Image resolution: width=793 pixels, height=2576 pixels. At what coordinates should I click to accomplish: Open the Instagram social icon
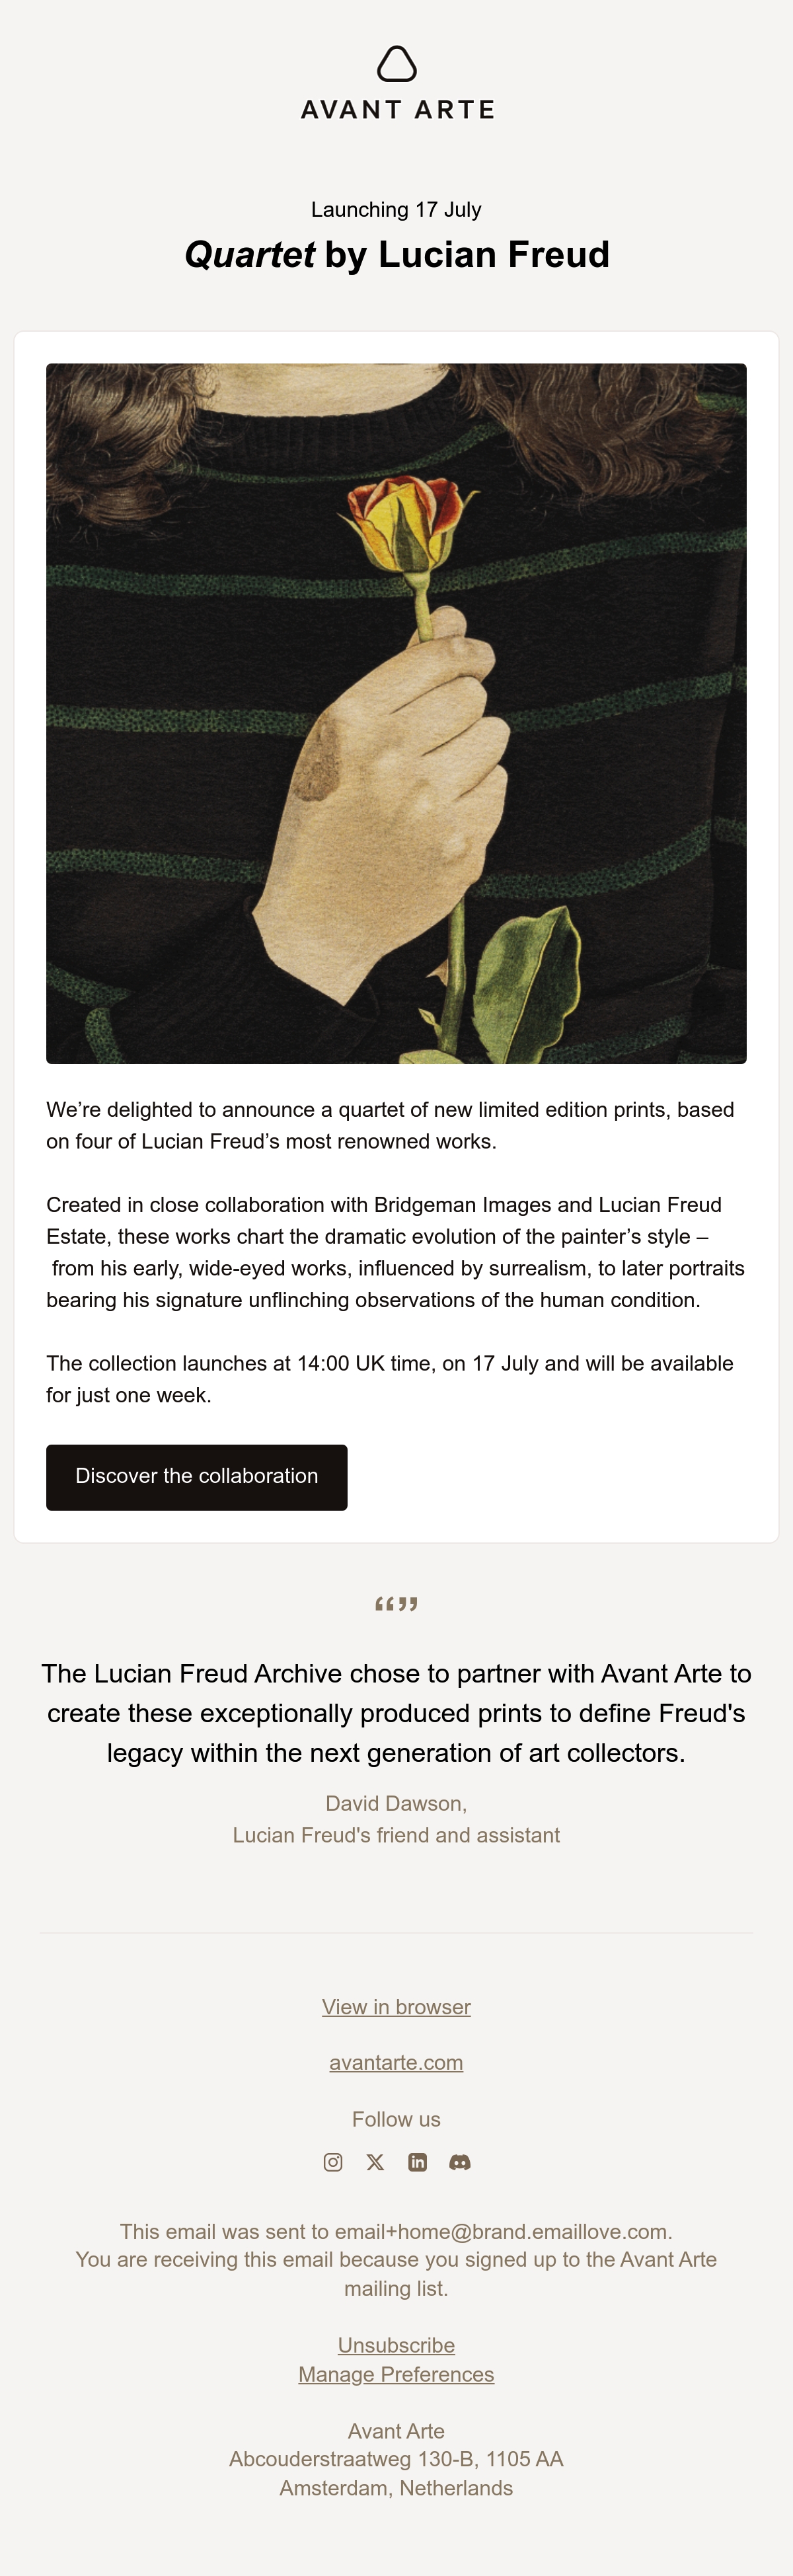click(x=333, y=2162)
